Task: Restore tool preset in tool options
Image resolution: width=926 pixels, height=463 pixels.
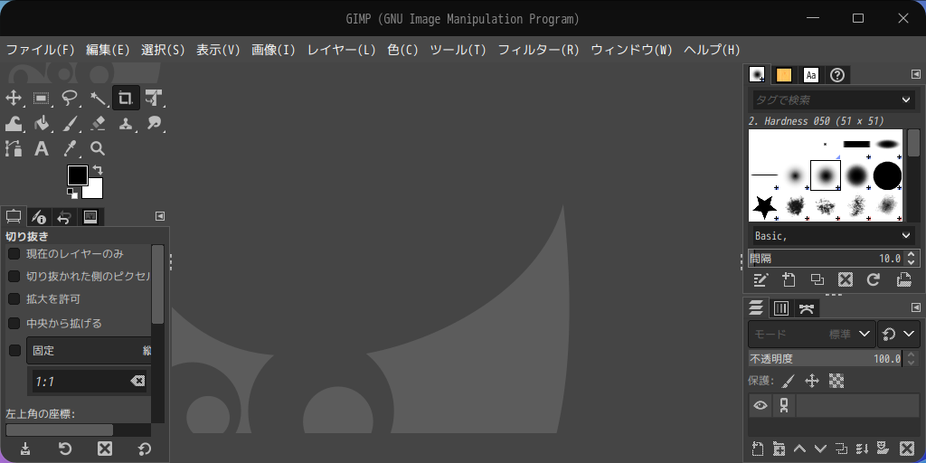Action: 65,449
